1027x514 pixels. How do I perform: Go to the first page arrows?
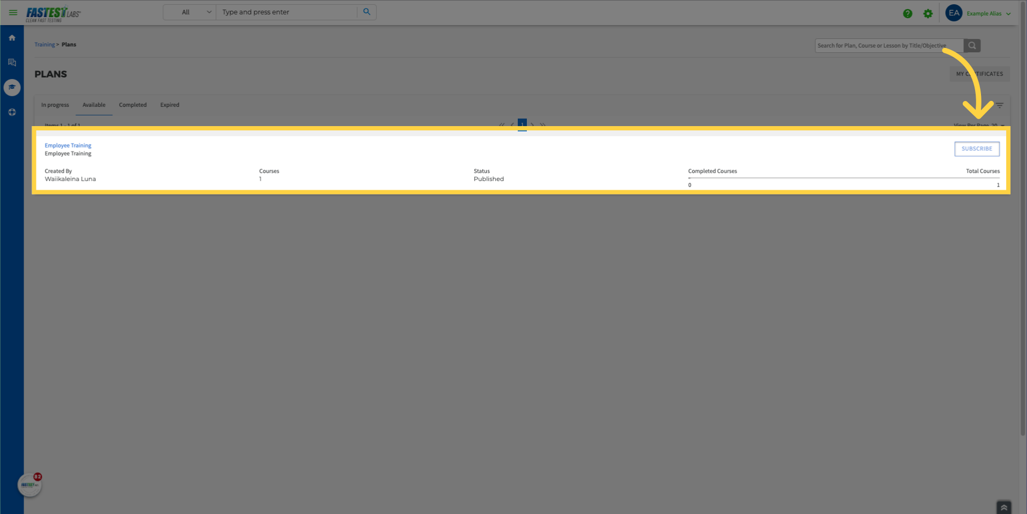click(502, 124)
